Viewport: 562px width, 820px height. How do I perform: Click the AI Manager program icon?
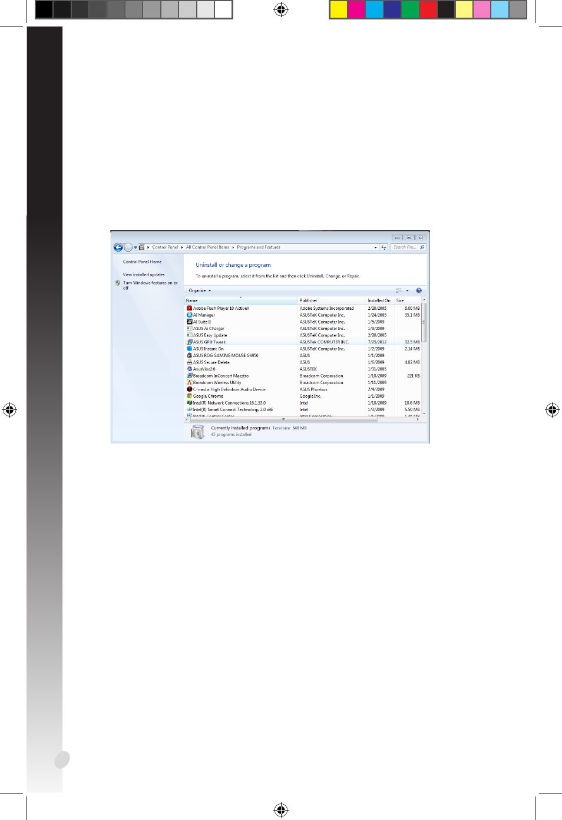(x=189, y=315)
